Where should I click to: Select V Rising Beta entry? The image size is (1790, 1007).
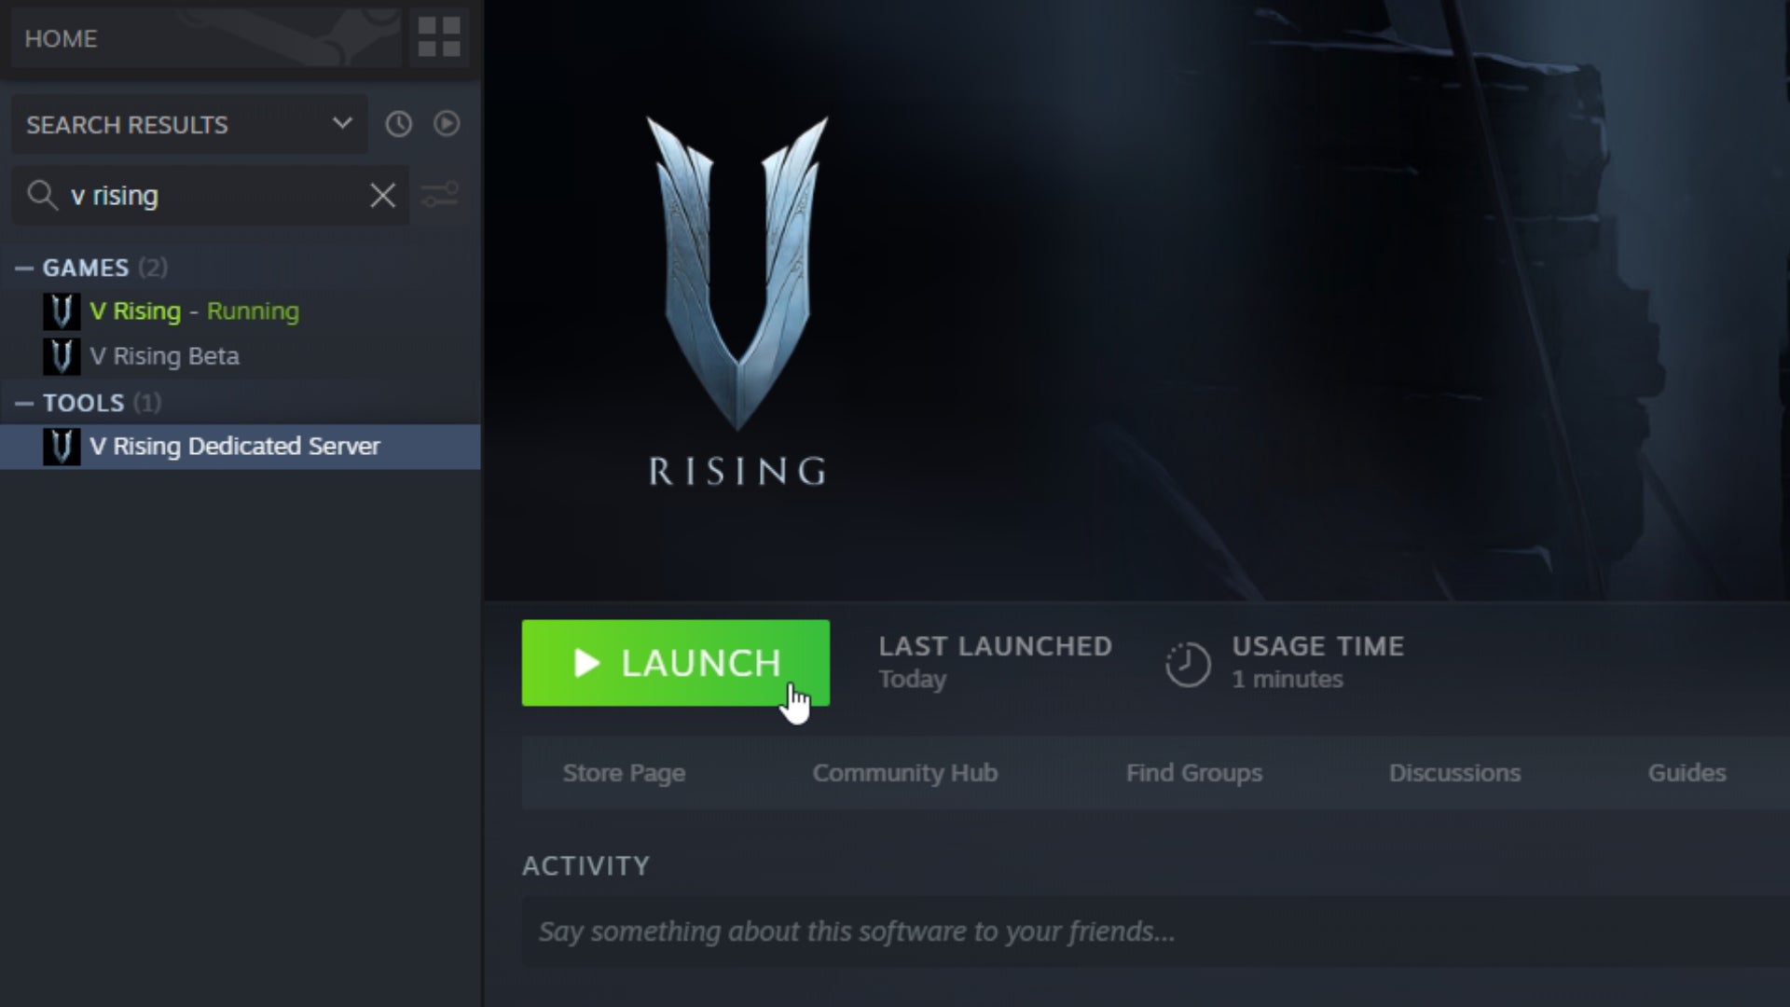coord(241,356)
